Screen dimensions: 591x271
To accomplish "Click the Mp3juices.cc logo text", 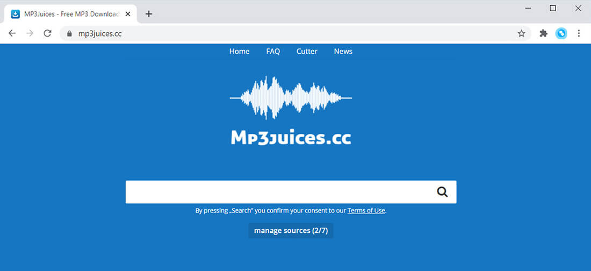I will pos(291,138).
